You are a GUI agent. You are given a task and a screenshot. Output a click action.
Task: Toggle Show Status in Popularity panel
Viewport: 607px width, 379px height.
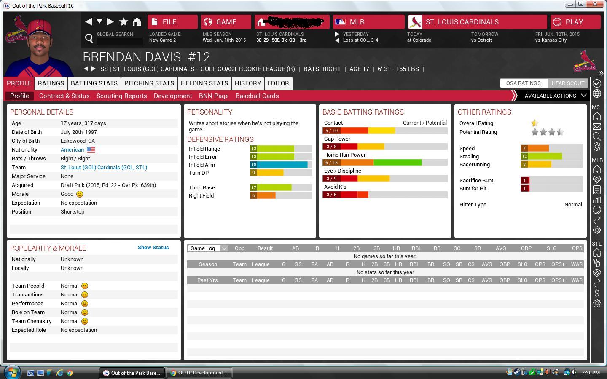point(153,248)
